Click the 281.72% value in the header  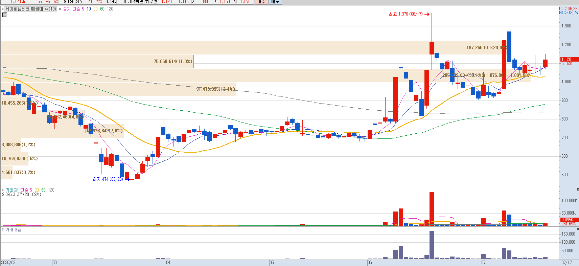(x=95, y=2)
